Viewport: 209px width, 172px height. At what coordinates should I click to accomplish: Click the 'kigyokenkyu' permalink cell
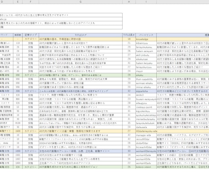[146, 111]
